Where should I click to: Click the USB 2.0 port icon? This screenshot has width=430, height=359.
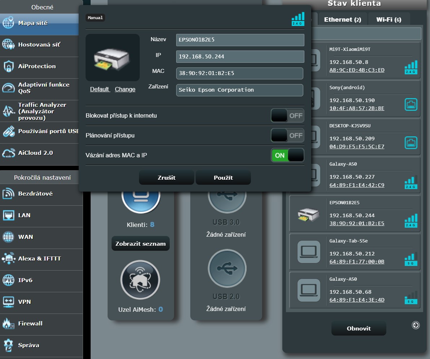227,268
